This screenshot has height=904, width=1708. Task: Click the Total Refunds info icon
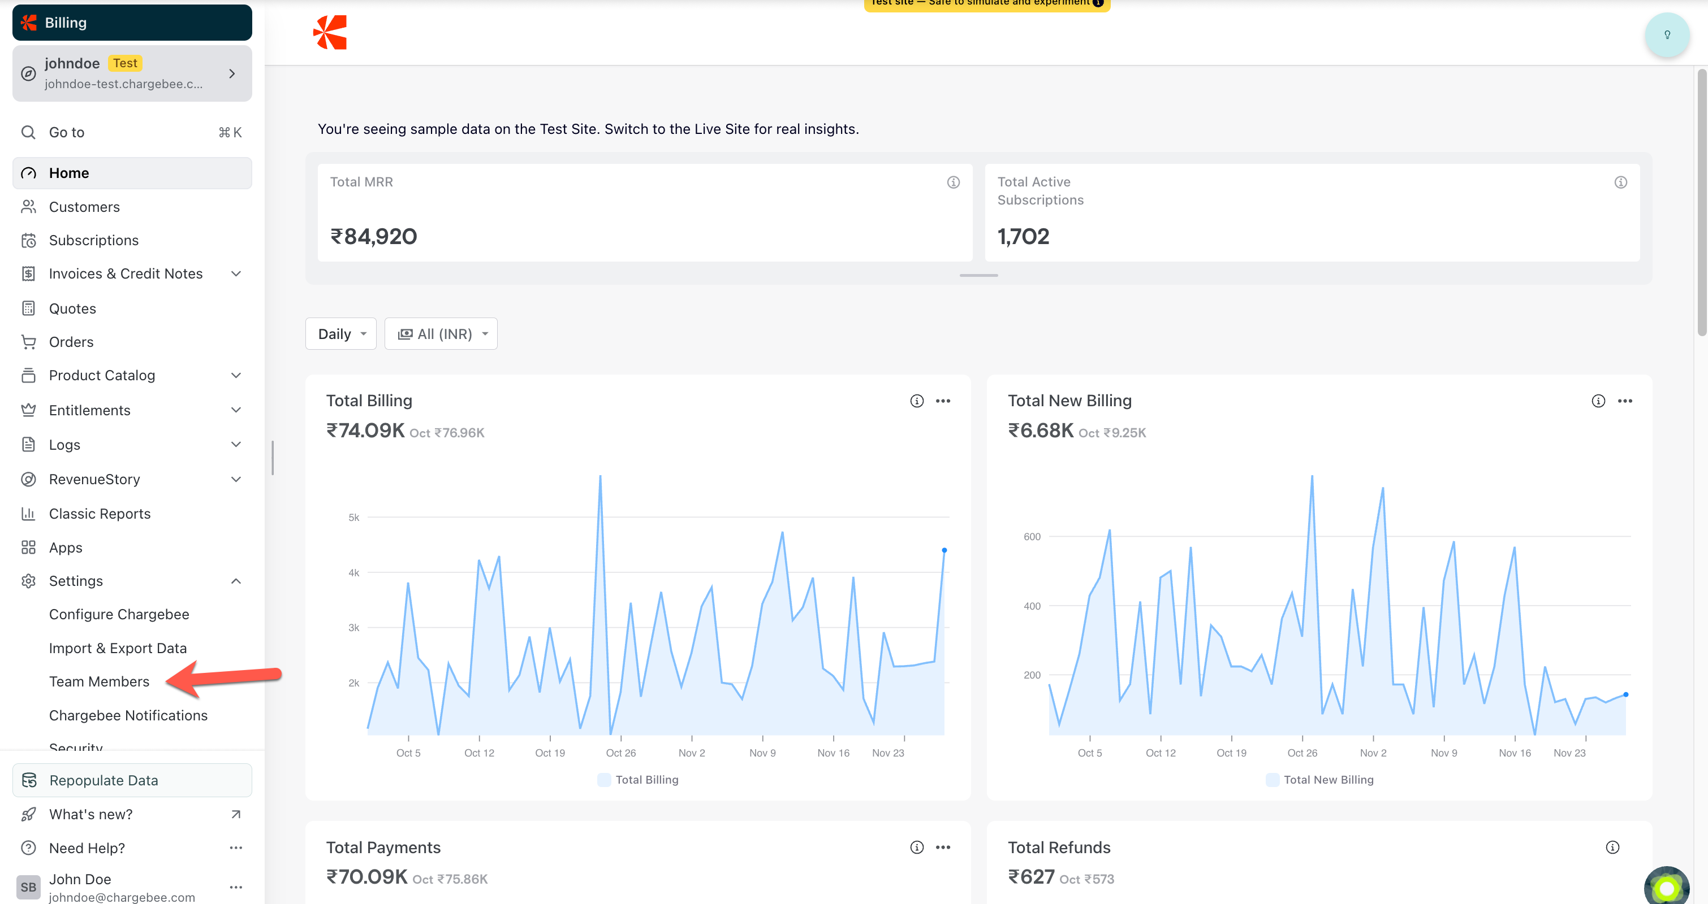point(1612,847)
